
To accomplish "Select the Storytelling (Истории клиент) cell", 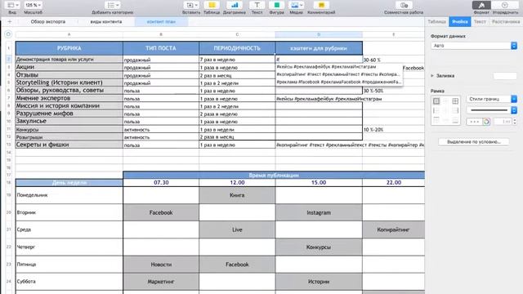I will tap(69, 82).
